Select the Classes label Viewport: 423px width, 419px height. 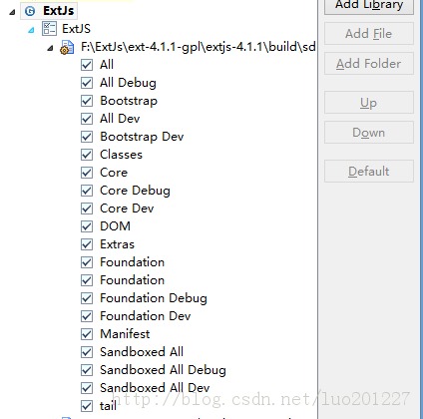click(122, 155)
